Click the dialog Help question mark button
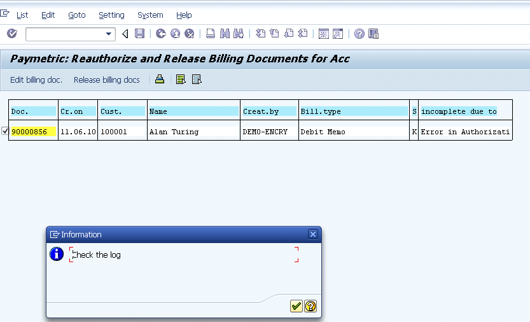The image size is (530, 322). point(310,306)
